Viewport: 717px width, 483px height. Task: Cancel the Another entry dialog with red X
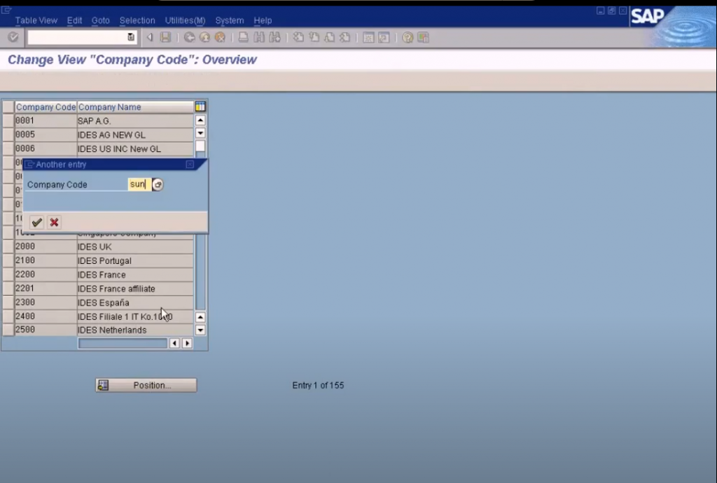point(54,223)
